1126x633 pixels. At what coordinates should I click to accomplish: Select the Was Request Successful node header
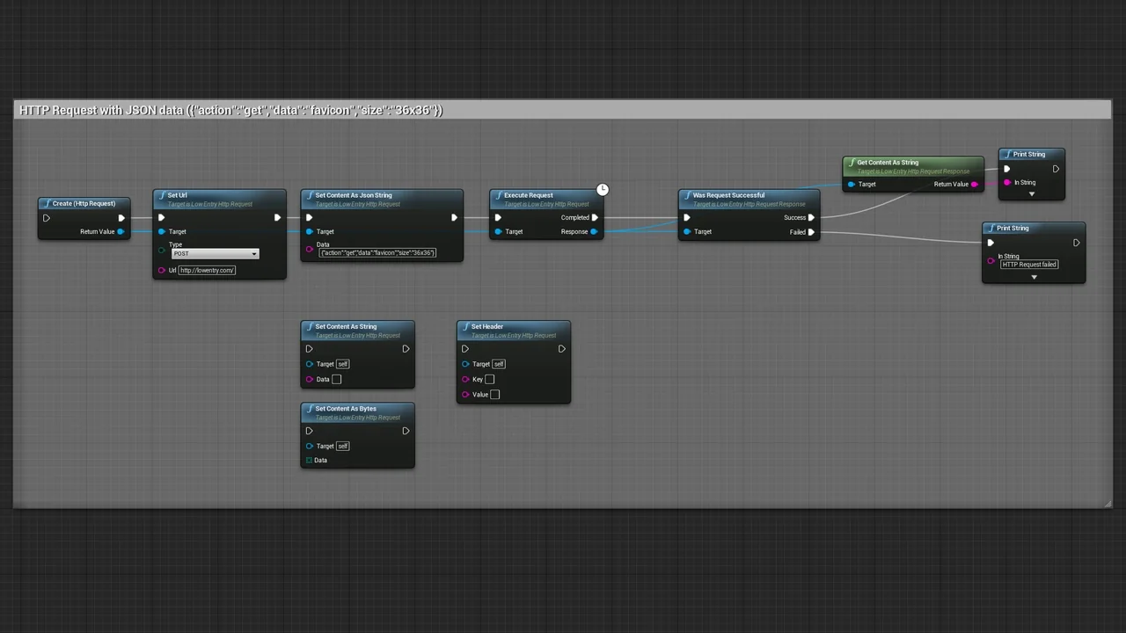(x=728, y=195)
